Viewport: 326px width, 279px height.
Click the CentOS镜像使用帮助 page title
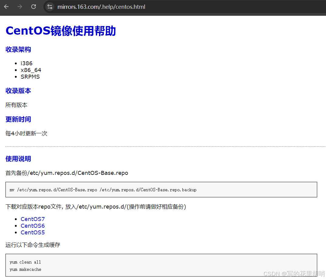[x=61, y=31]
